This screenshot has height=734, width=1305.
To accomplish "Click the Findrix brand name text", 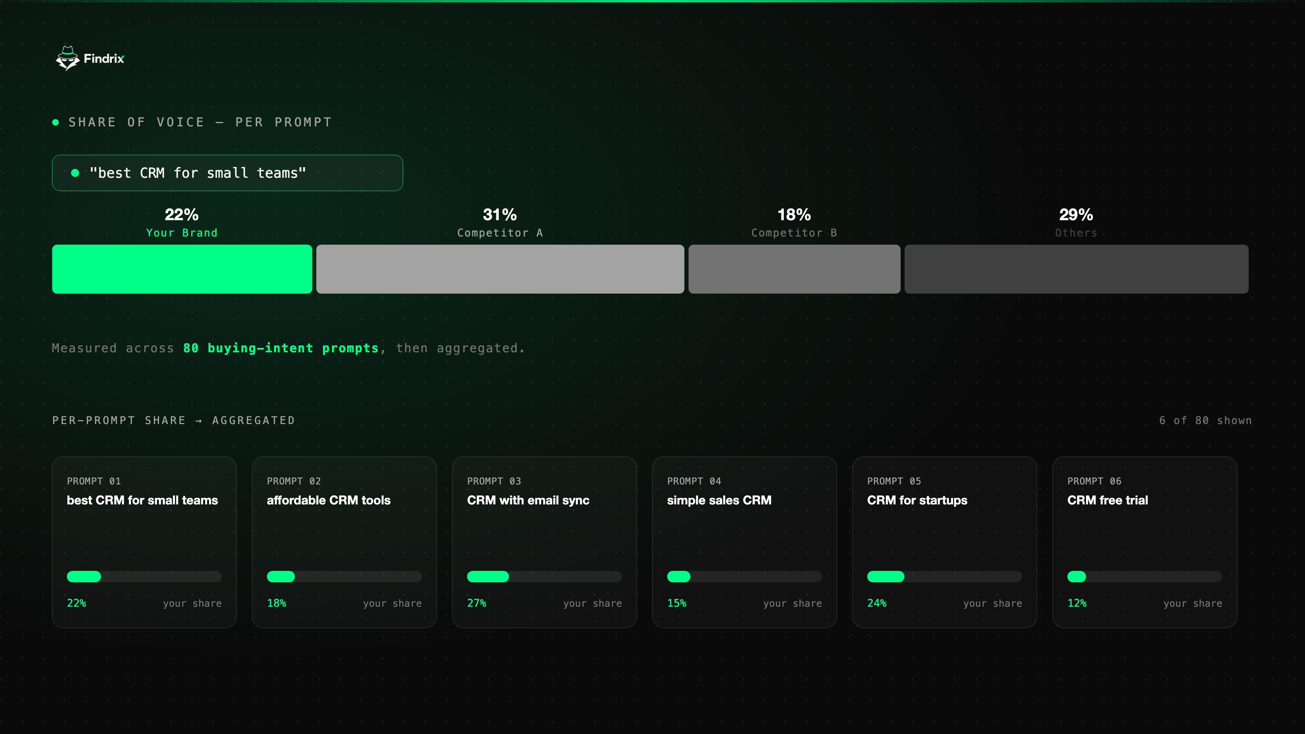I will coord(104,59).
